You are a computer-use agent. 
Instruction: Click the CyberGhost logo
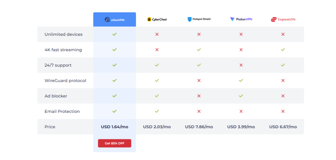pos(157,19)
